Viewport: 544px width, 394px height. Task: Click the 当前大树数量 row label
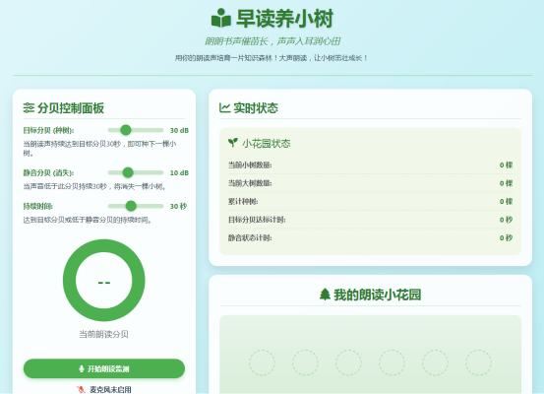250,183
